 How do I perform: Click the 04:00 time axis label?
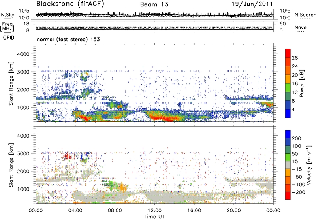(75, 211)
